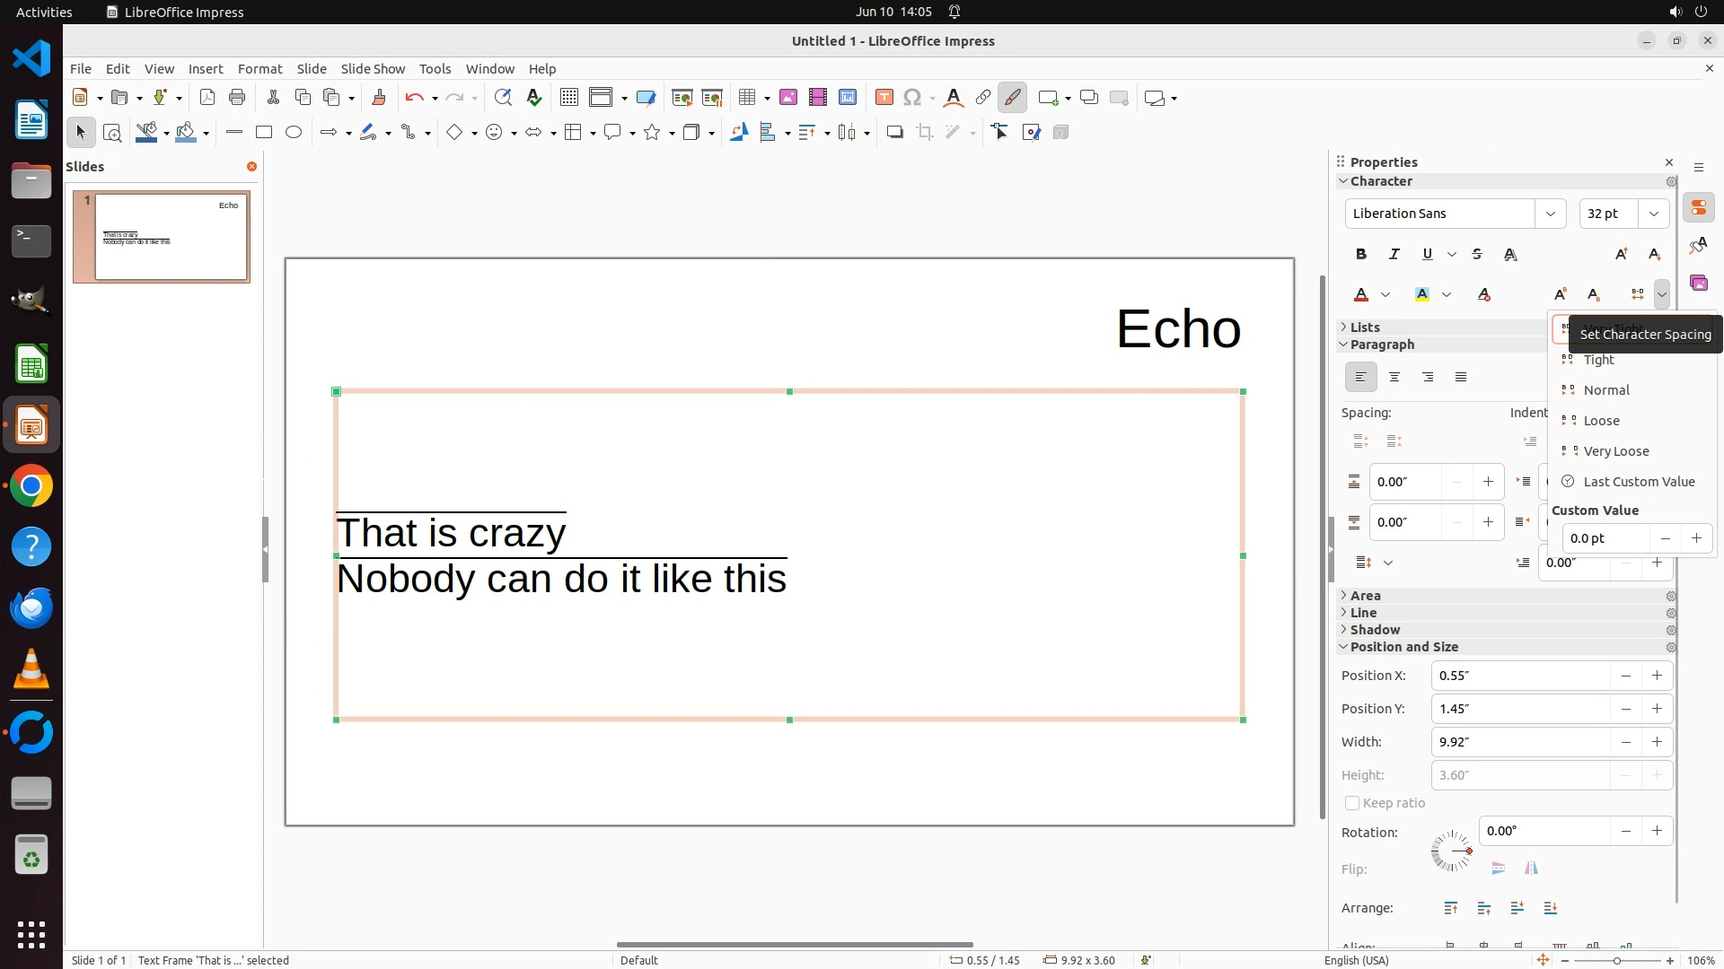Choose Very Loose character spacing

click(1615, 451)
